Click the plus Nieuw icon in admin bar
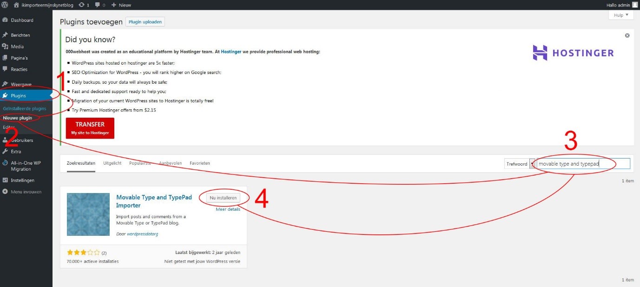 pyautogui.click(x=113, y=5)
